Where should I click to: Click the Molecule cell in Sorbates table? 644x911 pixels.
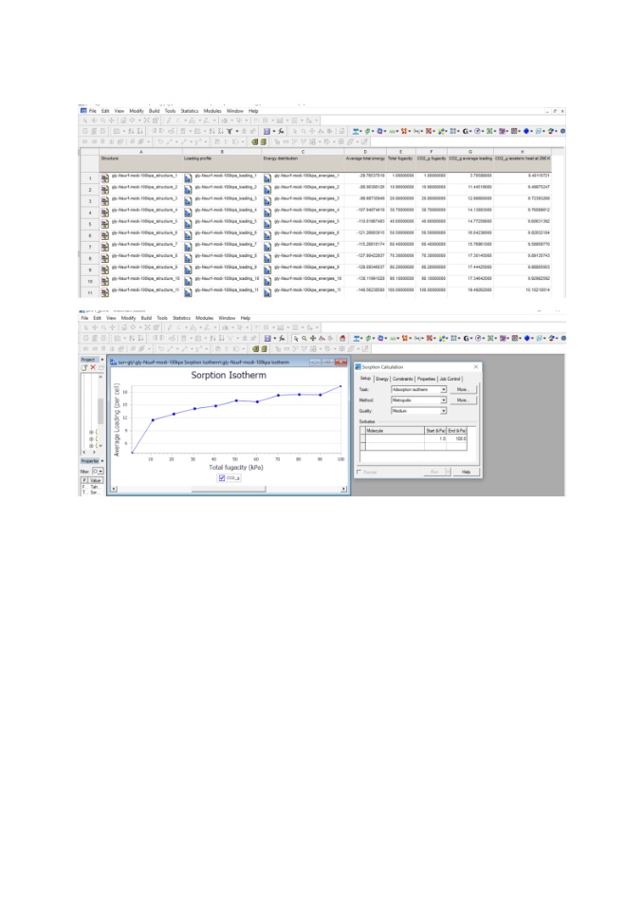pos(395,439)
